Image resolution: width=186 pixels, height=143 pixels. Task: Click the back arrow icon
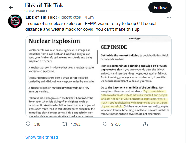[x=11, y=8]
